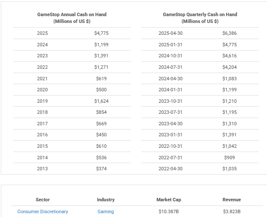Click the 2022-07-31 quarterly value $909
This screenshot has width=267, height=217.
tap(229, 158)
